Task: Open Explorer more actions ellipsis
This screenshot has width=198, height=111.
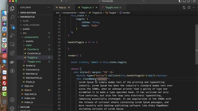Action: click(x=49, y=7)
